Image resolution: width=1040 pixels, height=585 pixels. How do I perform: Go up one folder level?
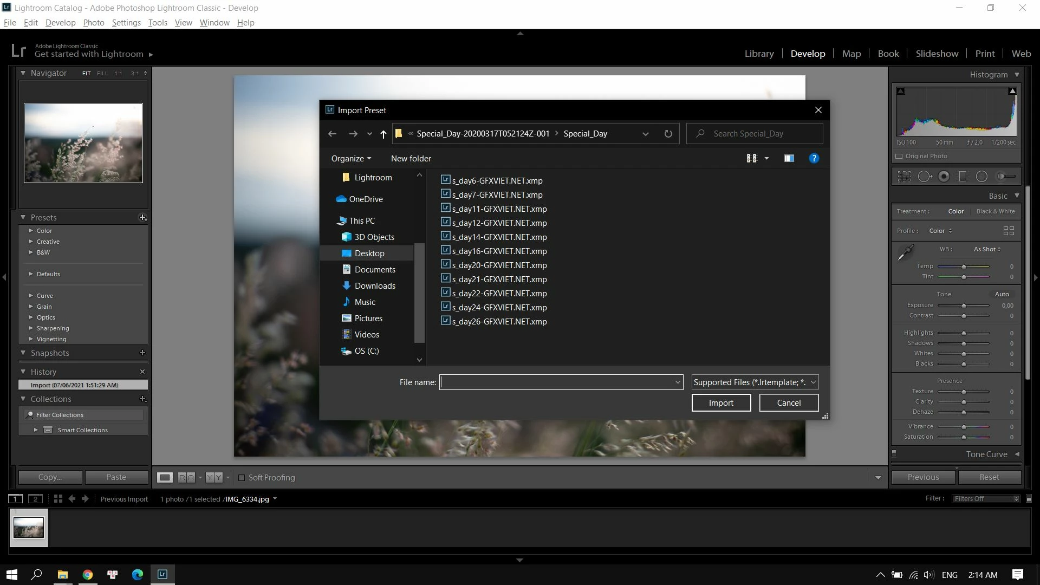(383, 134)
